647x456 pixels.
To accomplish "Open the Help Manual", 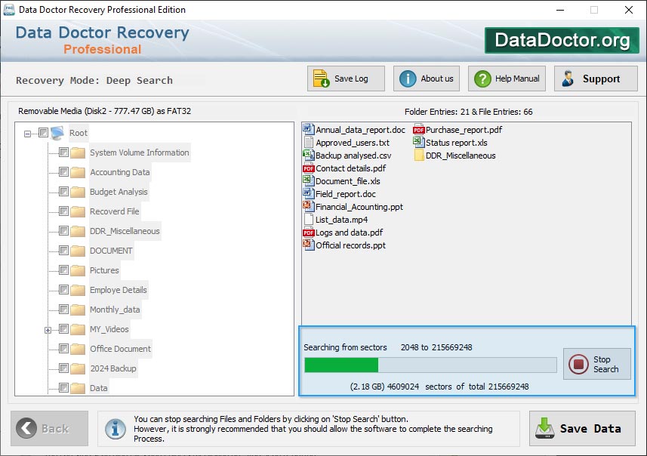I will point(507,79).
